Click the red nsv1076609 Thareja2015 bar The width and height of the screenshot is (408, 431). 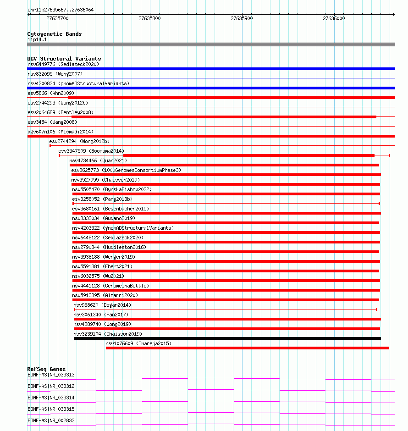click(x=247, y=348)
